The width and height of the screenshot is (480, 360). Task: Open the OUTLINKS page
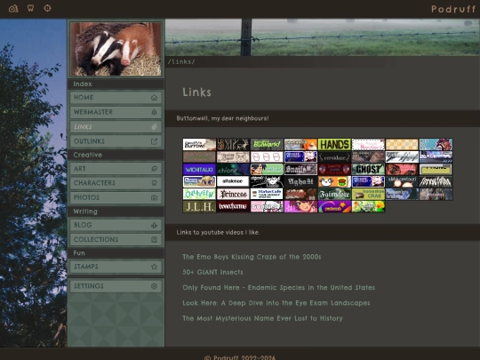click(116, 141)
